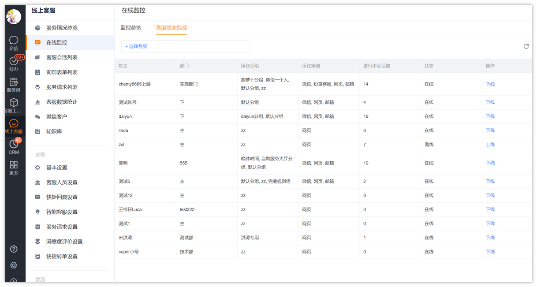The image size is (537, 287).
Task: Click the name chenty8685上游
Action: (134, 84)
